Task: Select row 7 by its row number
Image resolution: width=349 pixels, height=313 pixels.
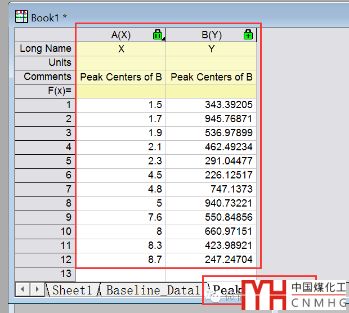Action: [x=45, y=189]
